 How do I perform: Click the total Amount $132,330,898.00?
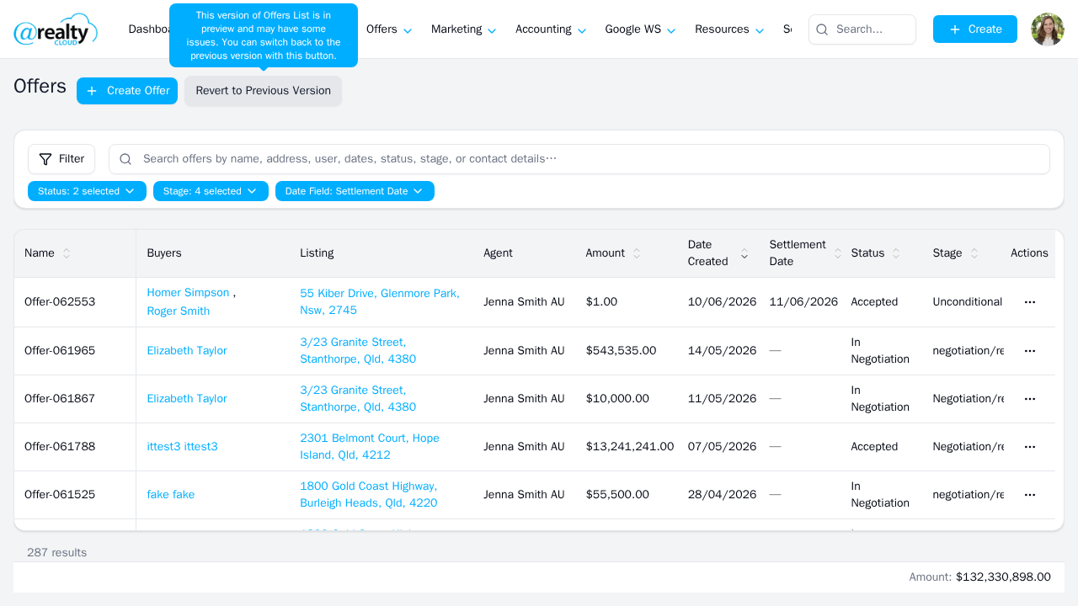pos(980,577)
